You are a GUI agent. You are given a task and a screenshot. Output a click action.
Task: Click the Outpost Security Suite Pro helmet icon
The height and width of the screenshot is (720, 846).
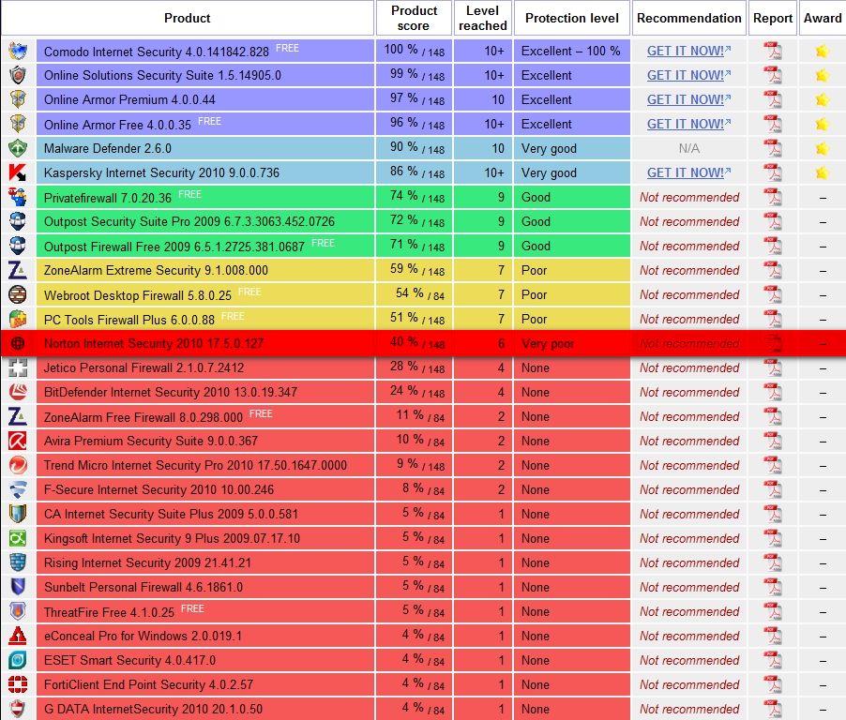click(18, 221)
